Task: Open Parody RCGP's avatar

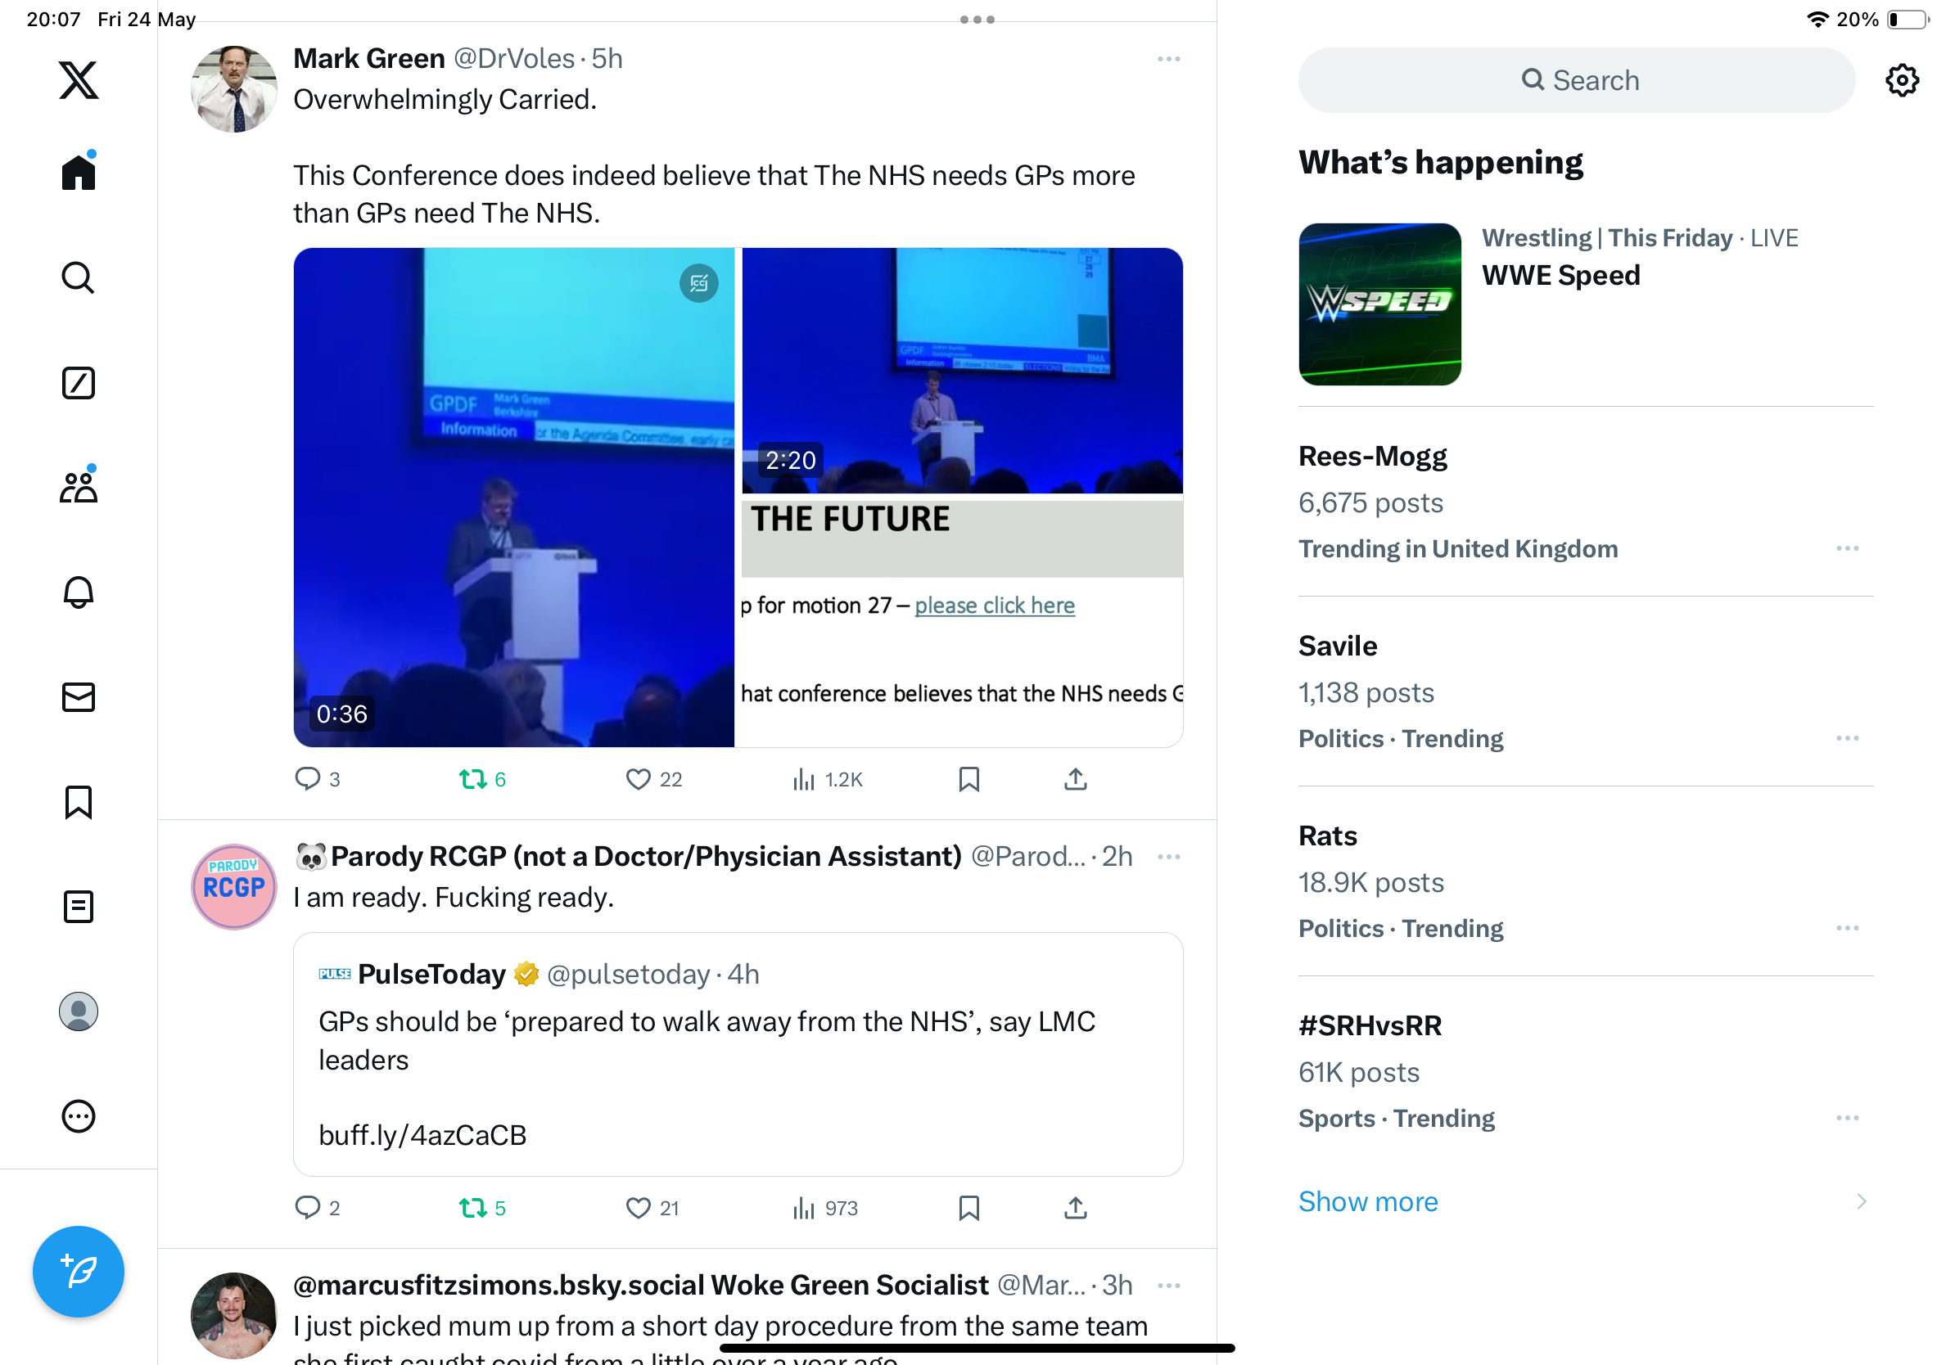Action: (x=233, y=886)
